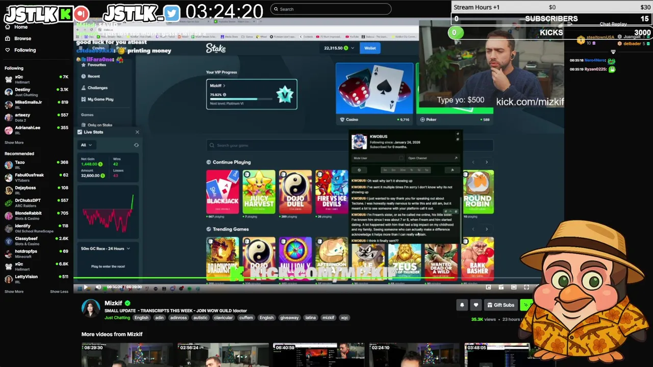Collapse Recommended list with Show Less
The image size is (653, 367).
[x=59, y=292]
